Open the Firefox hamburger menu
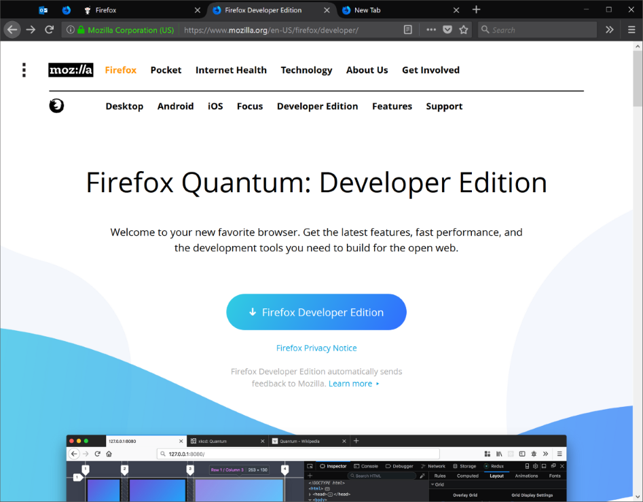 coord(631,29)
